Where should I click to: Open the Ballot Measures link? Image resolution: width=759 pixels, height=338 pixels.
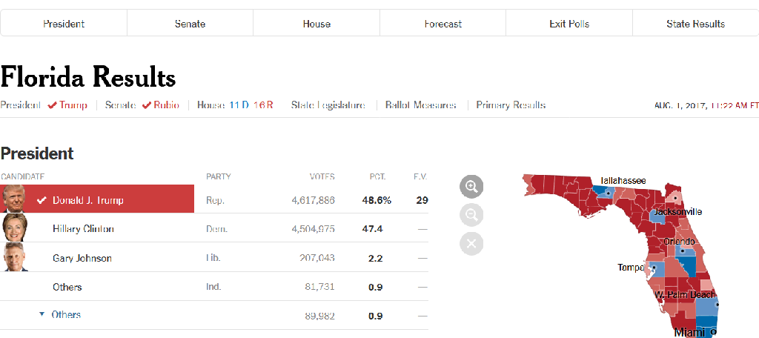coord(420,105)
